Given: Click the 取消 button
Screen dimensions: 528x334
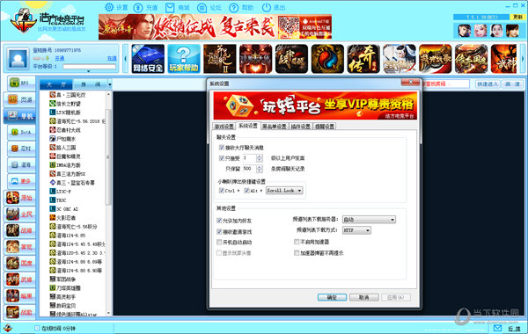Looking at the screenshot, I should (363, 297).
